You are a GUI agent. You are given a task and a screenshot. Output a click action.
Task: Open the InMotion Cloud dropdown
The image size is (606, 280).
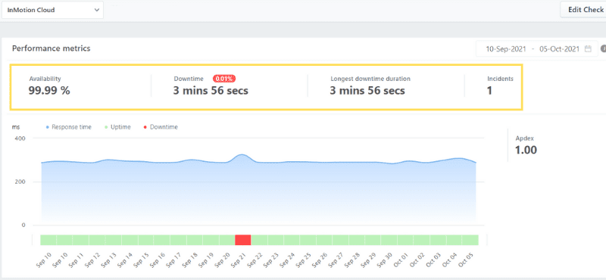point(52,10)
